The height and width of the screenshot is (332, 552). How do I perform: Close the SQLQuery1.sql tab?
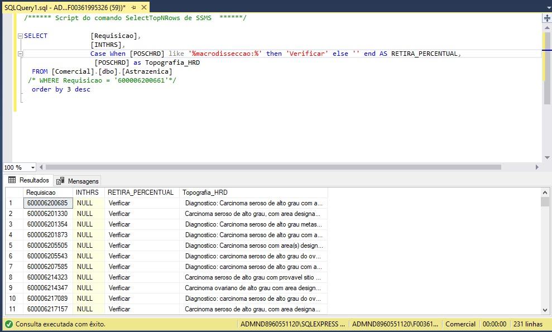[x=144, y=7]
